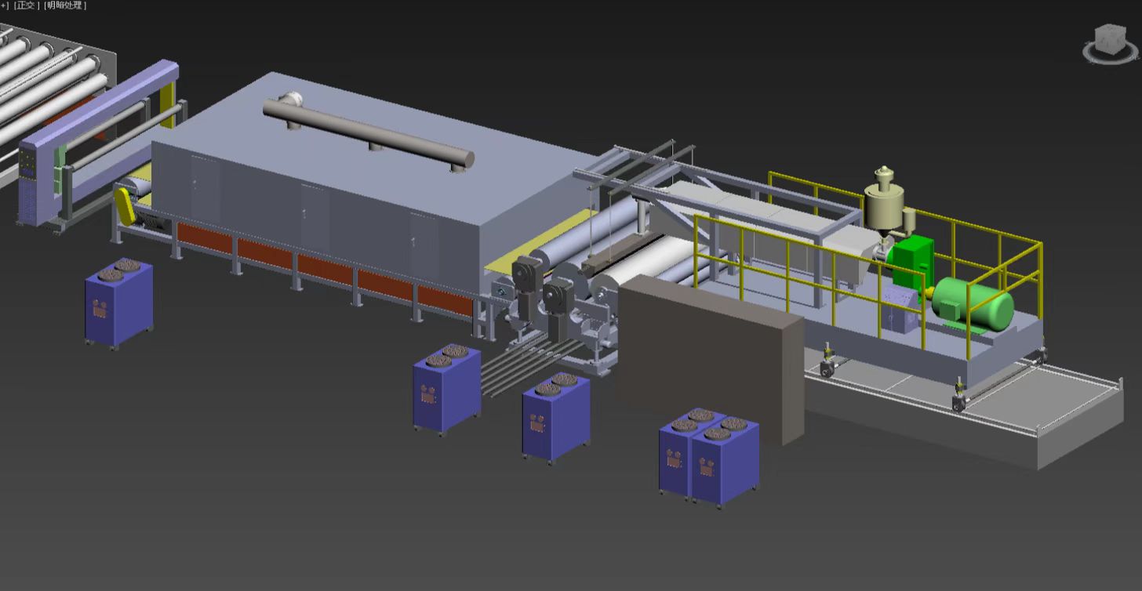The width and height of the screenshot is (1142, 591).
Task: Select the front-most pair of blue chillers
Action: 708,459
